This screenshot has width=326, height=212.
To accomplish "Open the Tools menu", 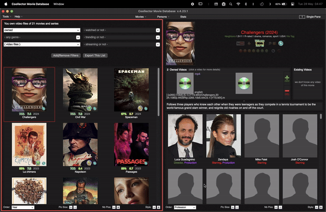I will pyautogui.click(x=7, y=17).
